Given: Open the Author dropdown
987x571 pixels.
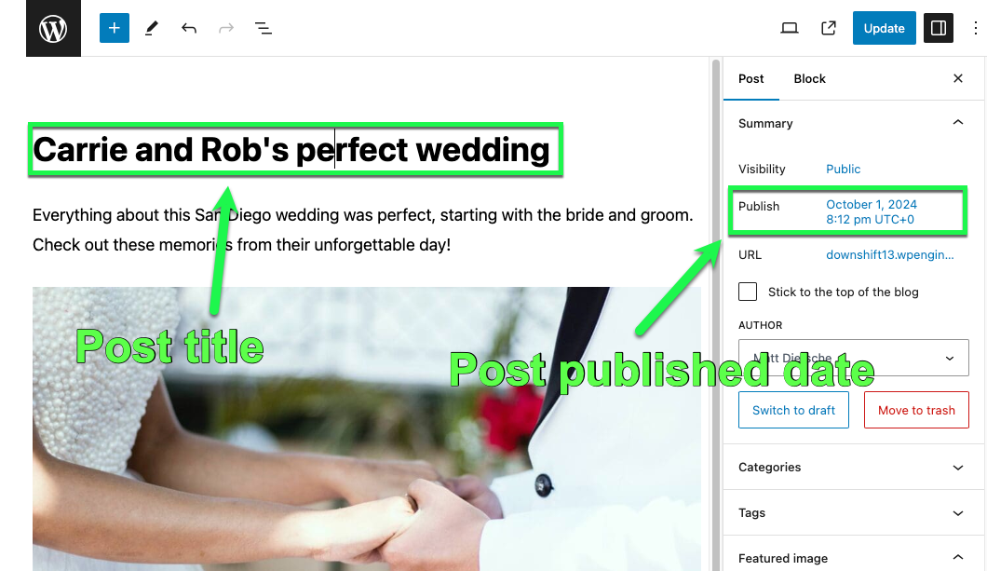Looking at the screenshot, I should (x=853, y=358).
